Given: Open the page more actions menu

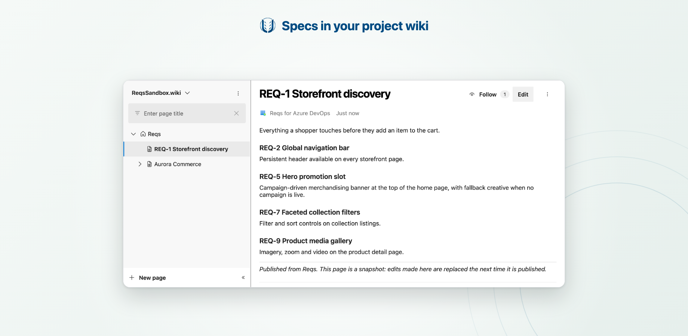Looking at the screenshot, I should pos(547,94).
